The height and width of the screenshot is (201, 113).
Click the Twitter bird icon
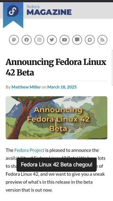[x=52, y=40]
